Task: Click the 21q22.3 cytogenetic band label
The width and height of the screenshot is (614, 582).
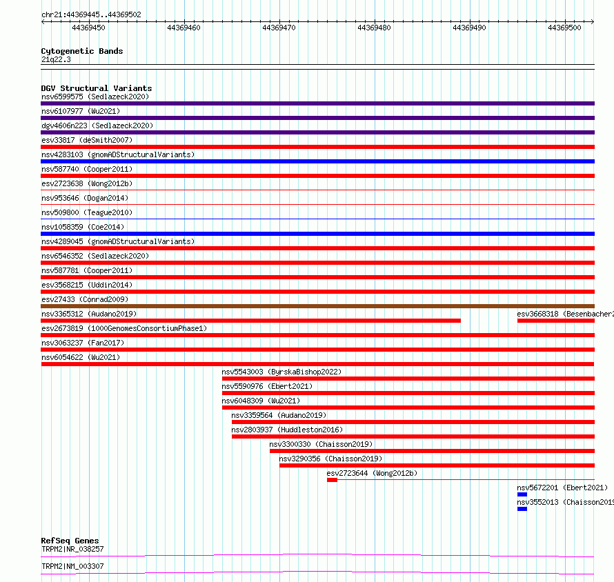Action: pos(56,59)
